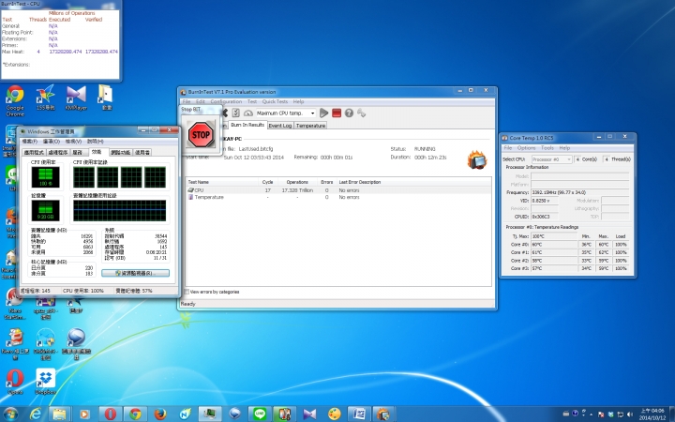Open Opera from the taskbar
This screenshot has height=422, width=675.
pyautogui.click(x=110, y=414)
